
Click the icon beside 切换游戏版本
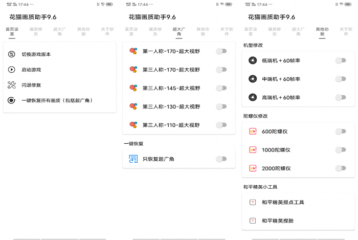pos(12,54)
